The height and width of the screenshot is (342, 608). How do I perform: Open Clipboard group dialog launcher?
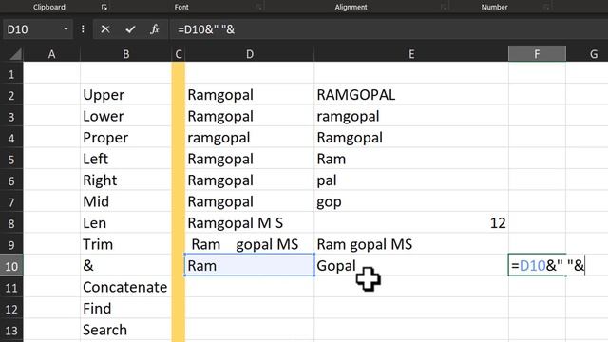pyautogui.click(x=104, y=7)
